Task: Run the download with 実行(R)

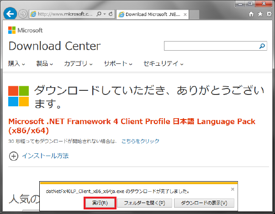Action: click(x=100, y=203)
